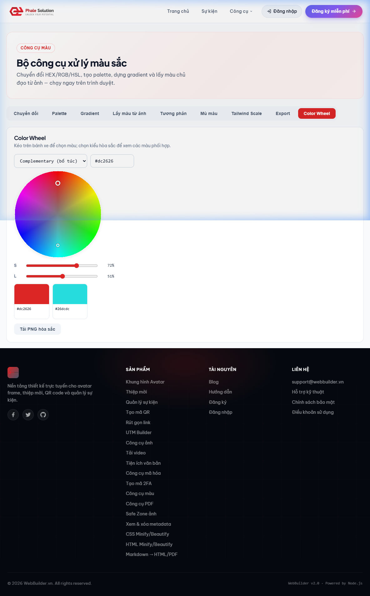Viewport: 370px width, 596px height.
Task: Open Hỗ trợ kỹ thuật link
Action: point(308,392)
